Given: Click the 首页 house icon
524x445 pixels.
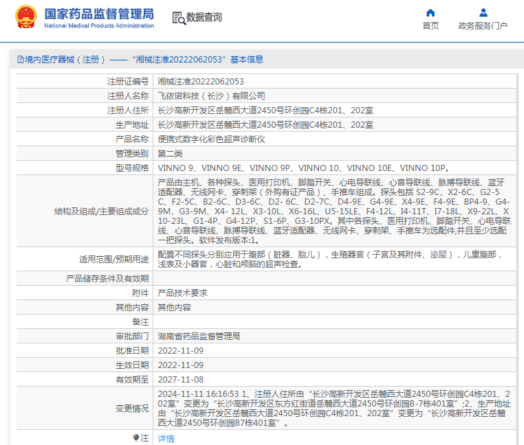Looking at the screenshot, I should (x=430, y=12).
